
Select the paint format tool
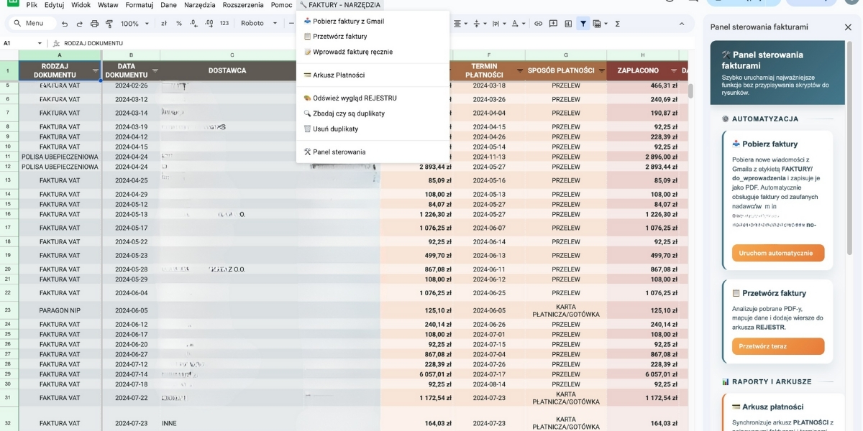109,23
